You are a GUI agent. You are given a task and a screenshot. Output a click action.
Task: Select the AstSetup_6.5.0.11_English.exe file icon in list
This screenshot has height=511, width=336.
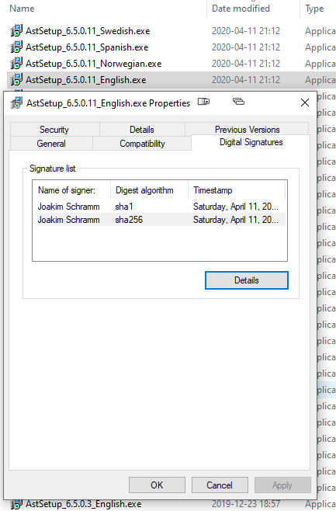16,79
